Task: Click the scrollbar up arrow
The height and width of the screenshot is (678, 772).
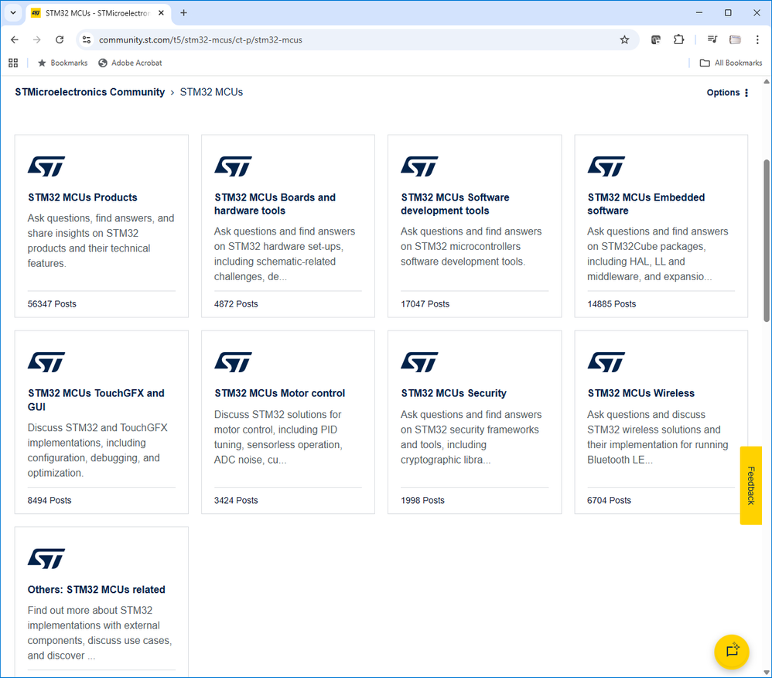Action: click(767, 81)
